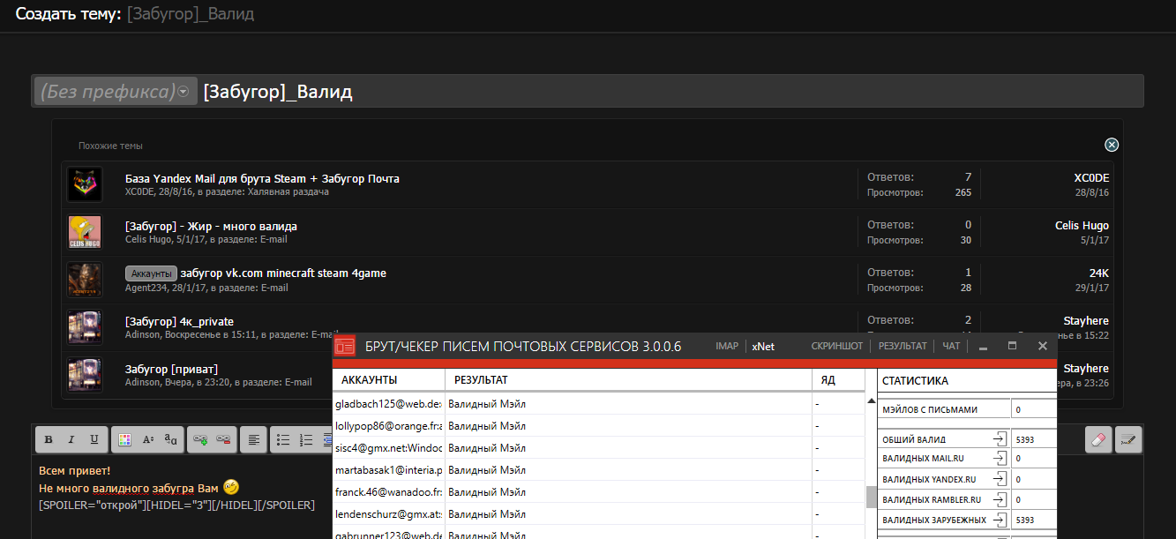Export ВАЛИДНЫХ ЗАРУБЕЖНЫХ results via arrow icon
Screen dimensions: 1176x539
point(999,520)
